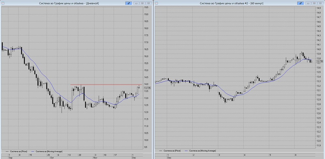Click date marker 2 on the 60-minute time axis
Screen dimensions: 325x159
point(194,155)
